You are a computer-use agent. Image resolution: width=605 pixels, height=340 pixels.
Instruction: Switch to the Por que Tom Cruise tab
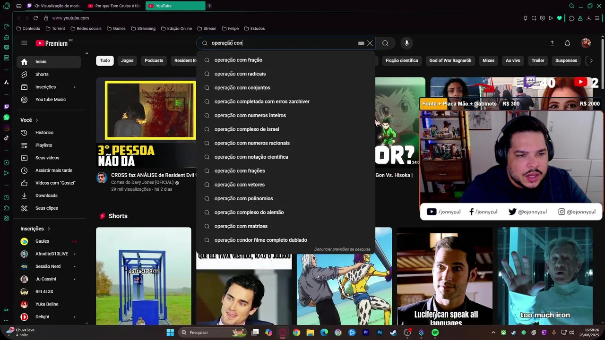[115, 6]
